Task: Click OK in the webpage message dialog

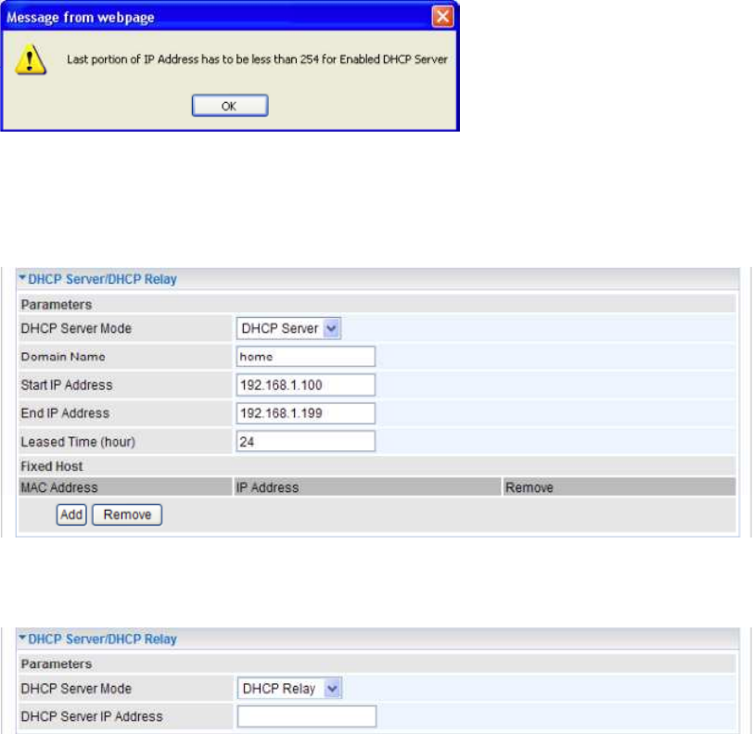Action: pos(230,106)
